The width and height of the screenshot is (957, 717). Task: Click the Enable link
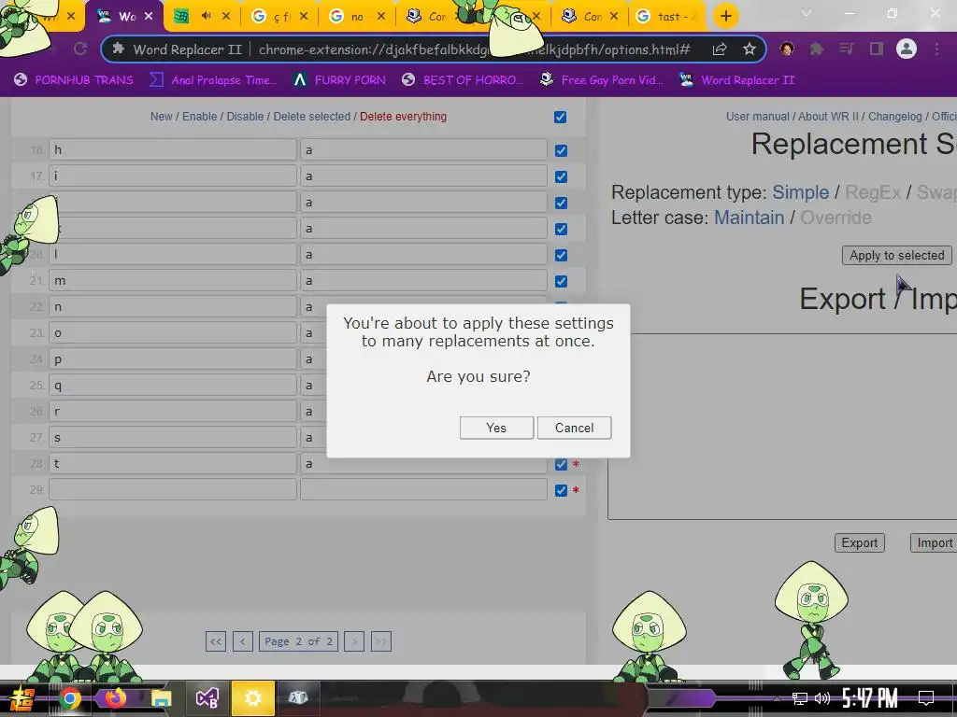tap(200, 117)
